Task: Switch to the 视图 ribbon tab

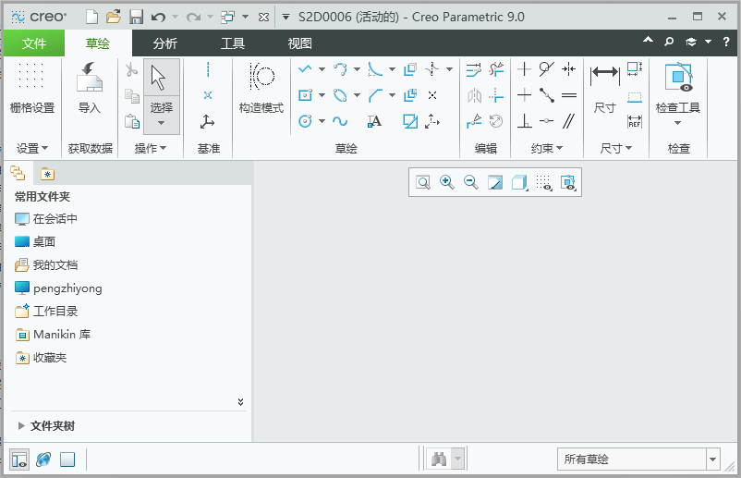Action: pyautogui.click(x=299, y=43)
